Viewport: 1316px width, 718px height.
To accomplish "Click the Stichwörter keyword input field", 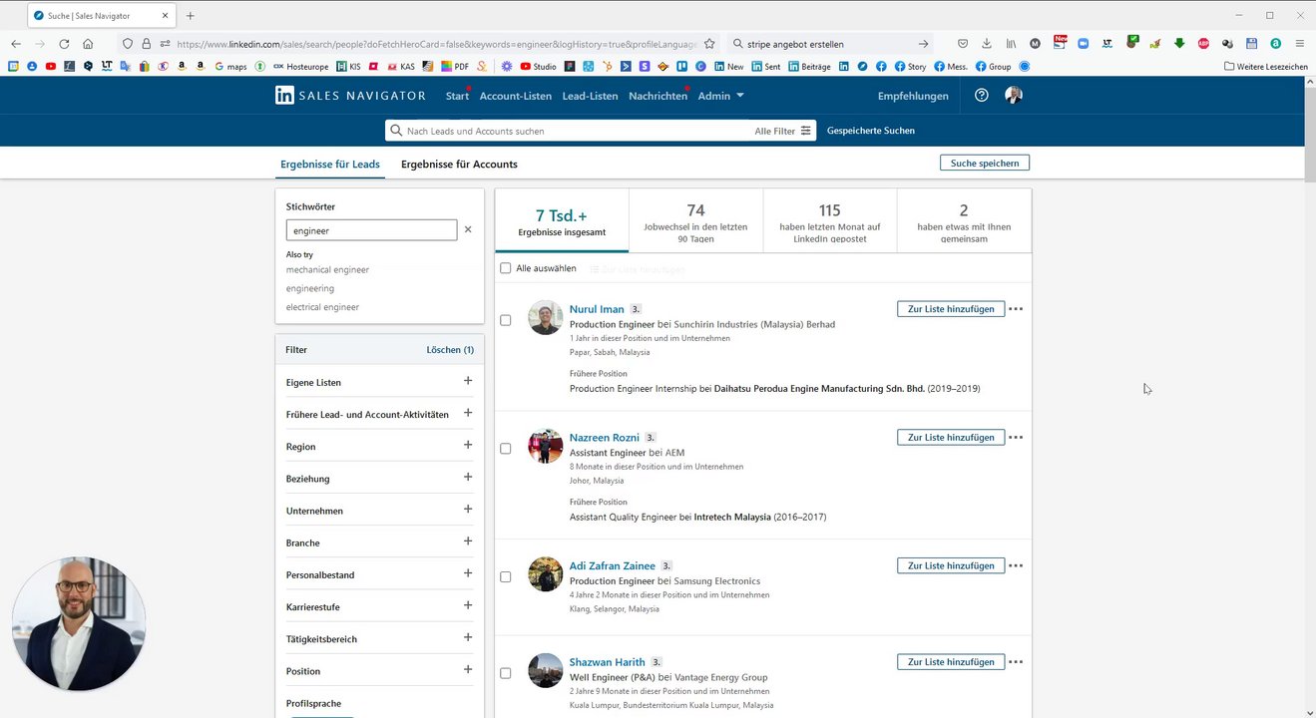I will click(x=371, y=230).
